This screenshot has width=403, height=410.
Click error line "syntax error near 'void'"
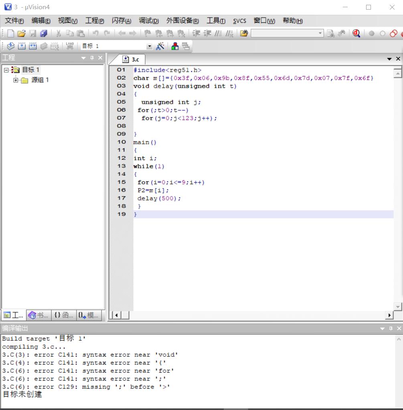pos(90,355)
